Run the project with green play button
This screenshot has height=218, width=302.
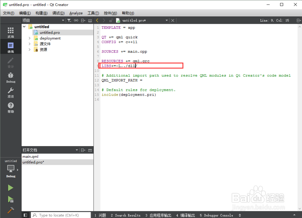pyautogui.click(x=11, y=188)
